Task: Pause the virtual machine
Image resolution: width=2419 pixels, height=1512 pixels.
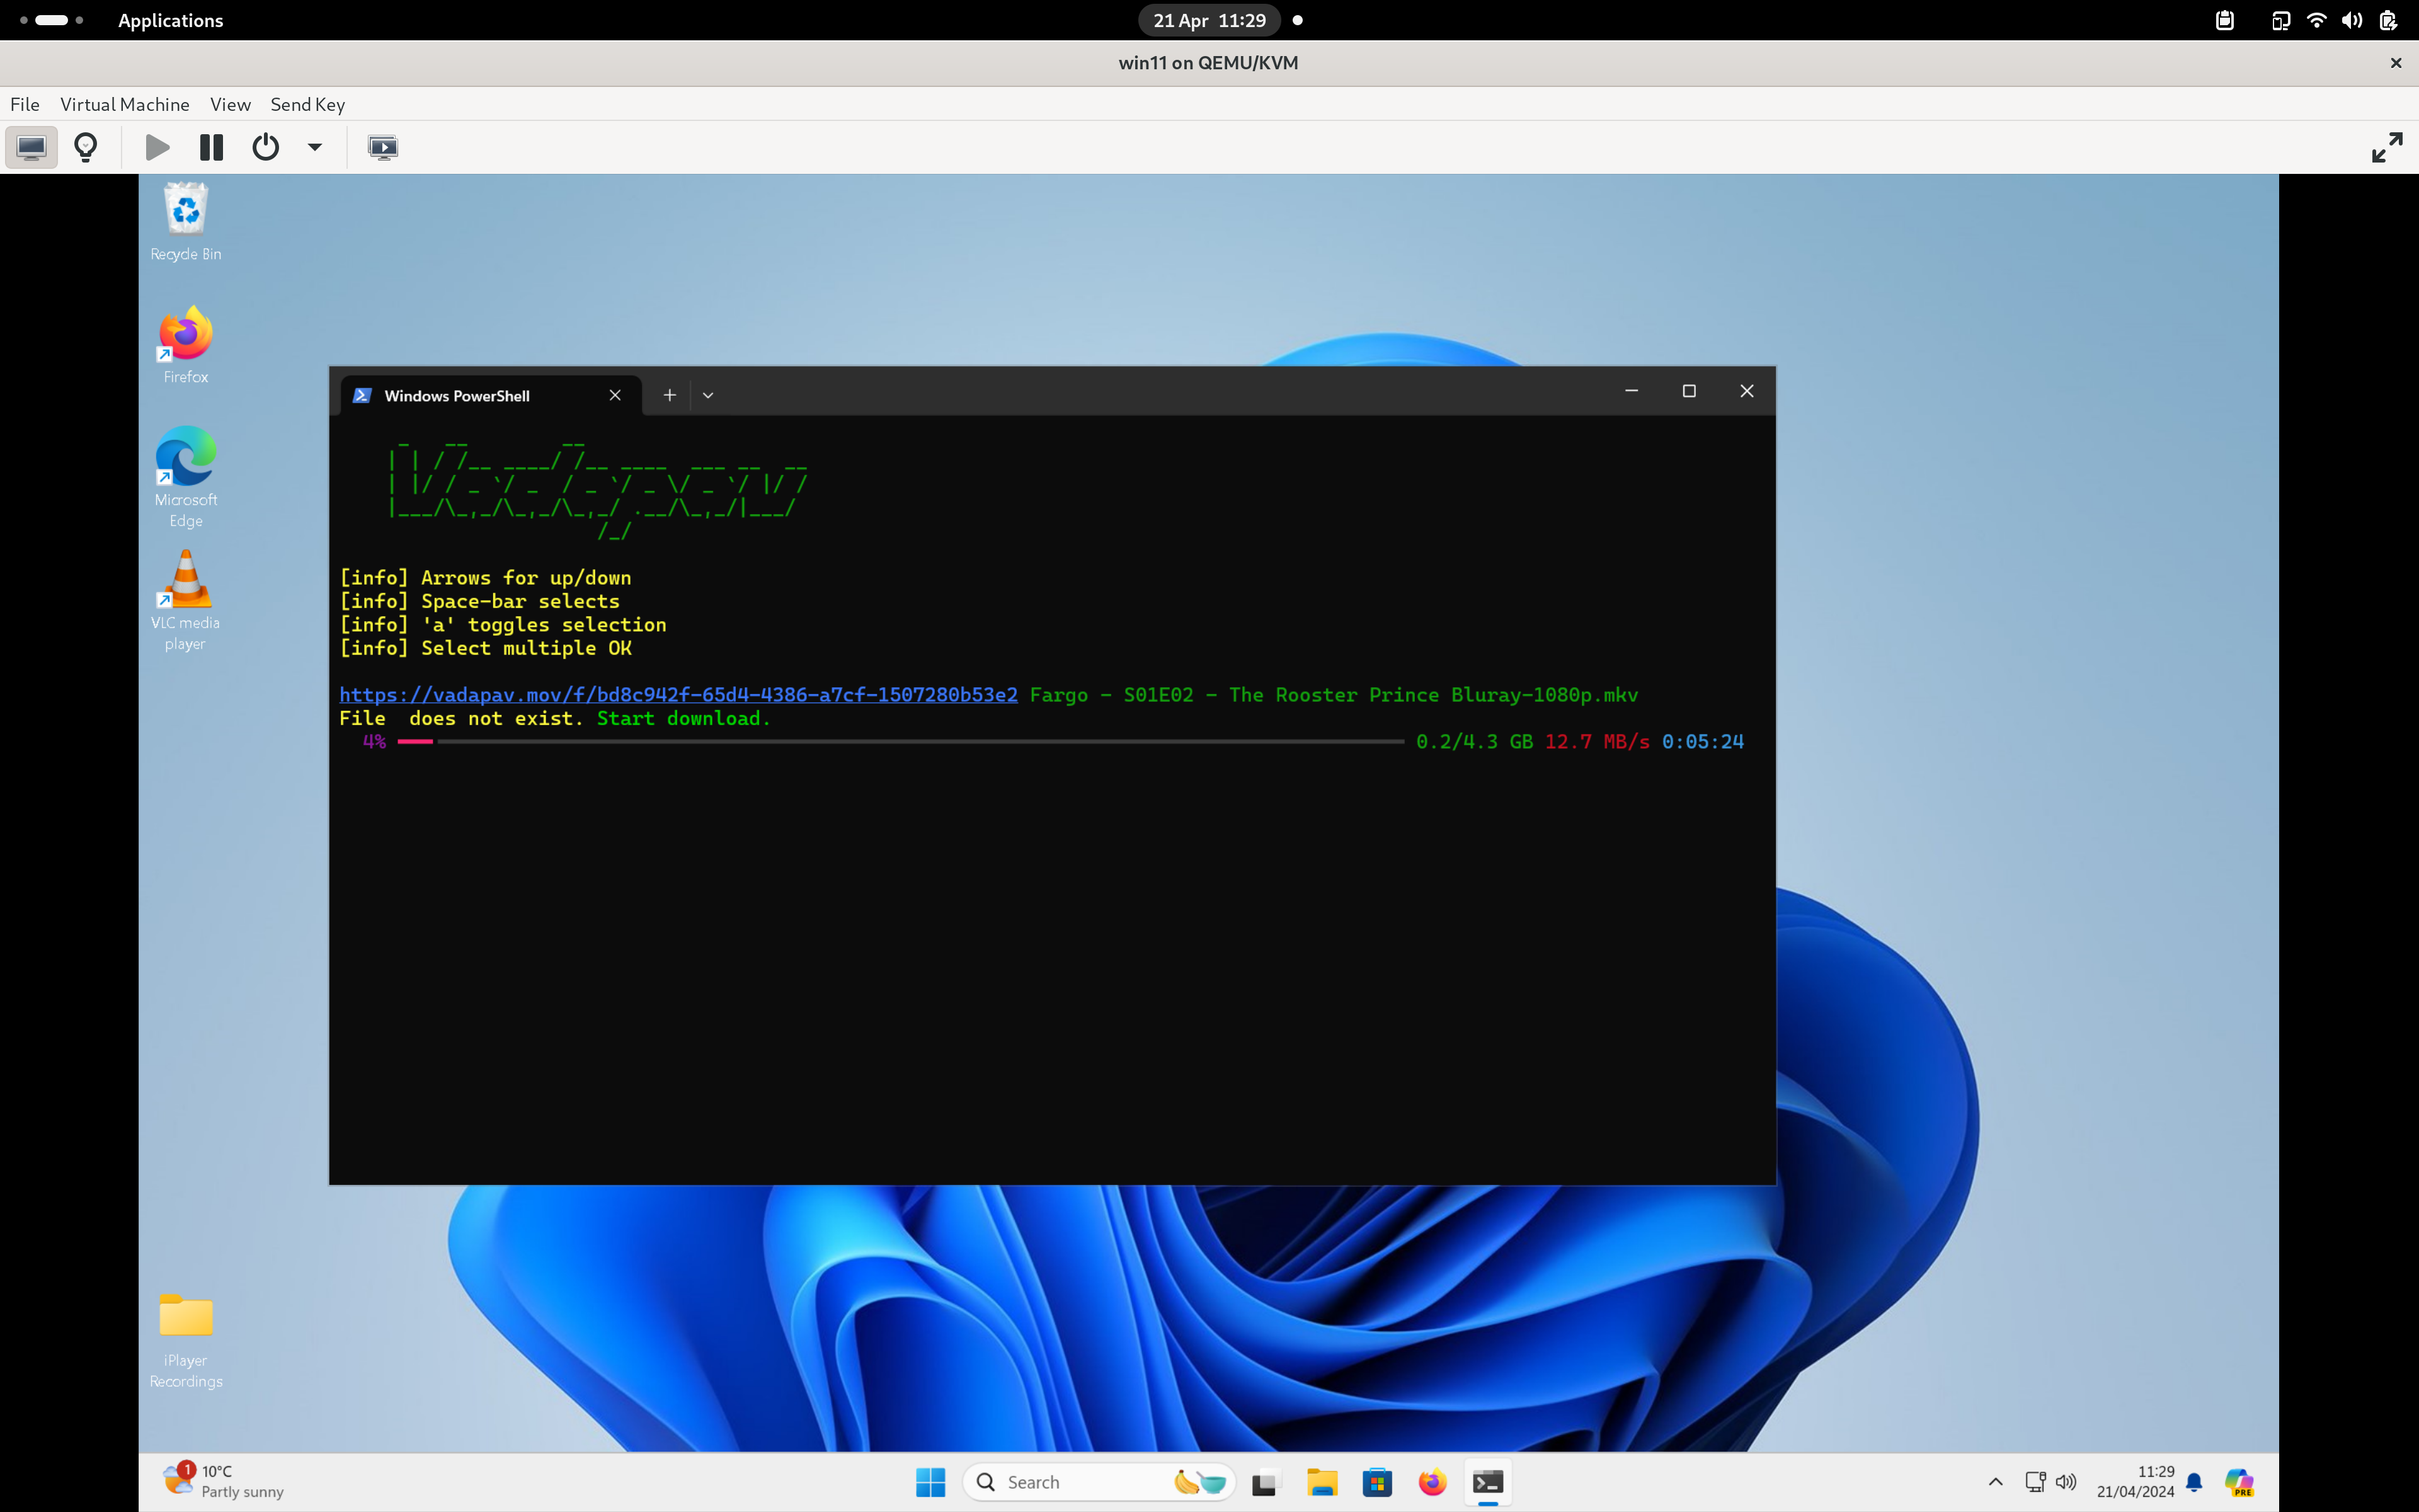Action: point(211,147)
